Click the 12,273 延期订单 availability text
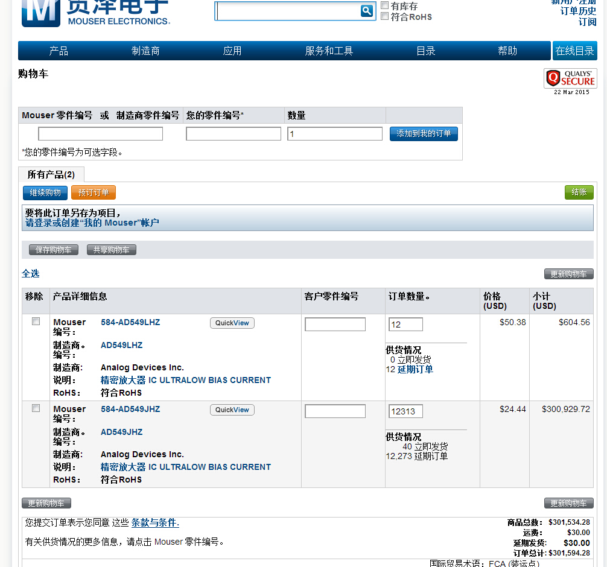This screenshot has width=607, height=567. click(416, 456)
